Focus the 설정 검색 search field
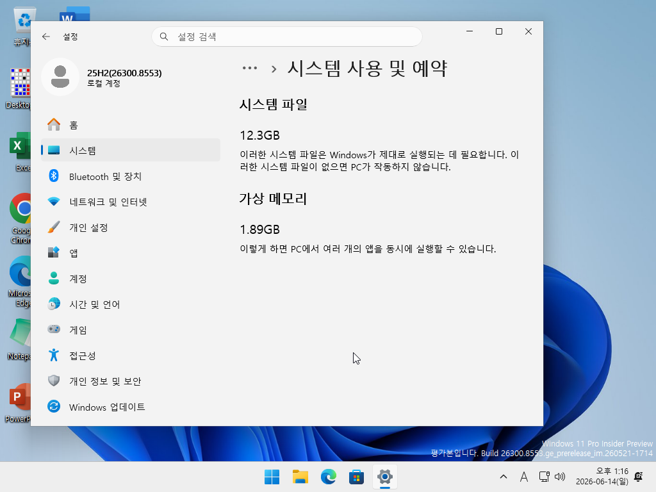Viewport: 656px width, 492px height. [x=286, y=37]
